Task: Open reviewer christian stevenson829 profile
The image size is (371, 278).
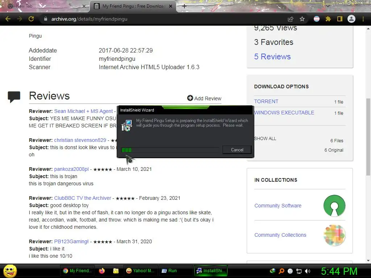Action: pos(80,140)
